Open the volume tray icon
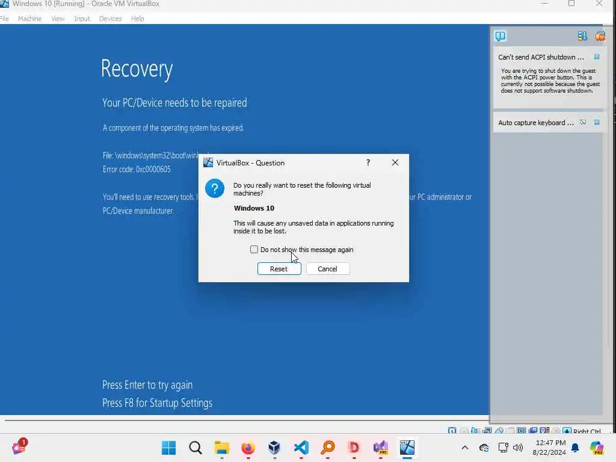Screen dimensions: 616x462 518,448
